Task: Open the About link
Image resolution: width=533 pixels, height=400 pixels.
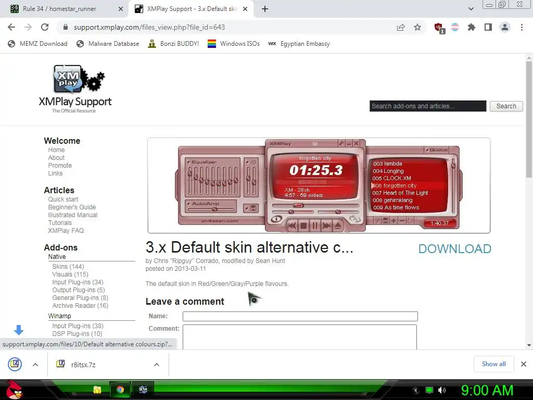Action: click(x=56, y=158)
